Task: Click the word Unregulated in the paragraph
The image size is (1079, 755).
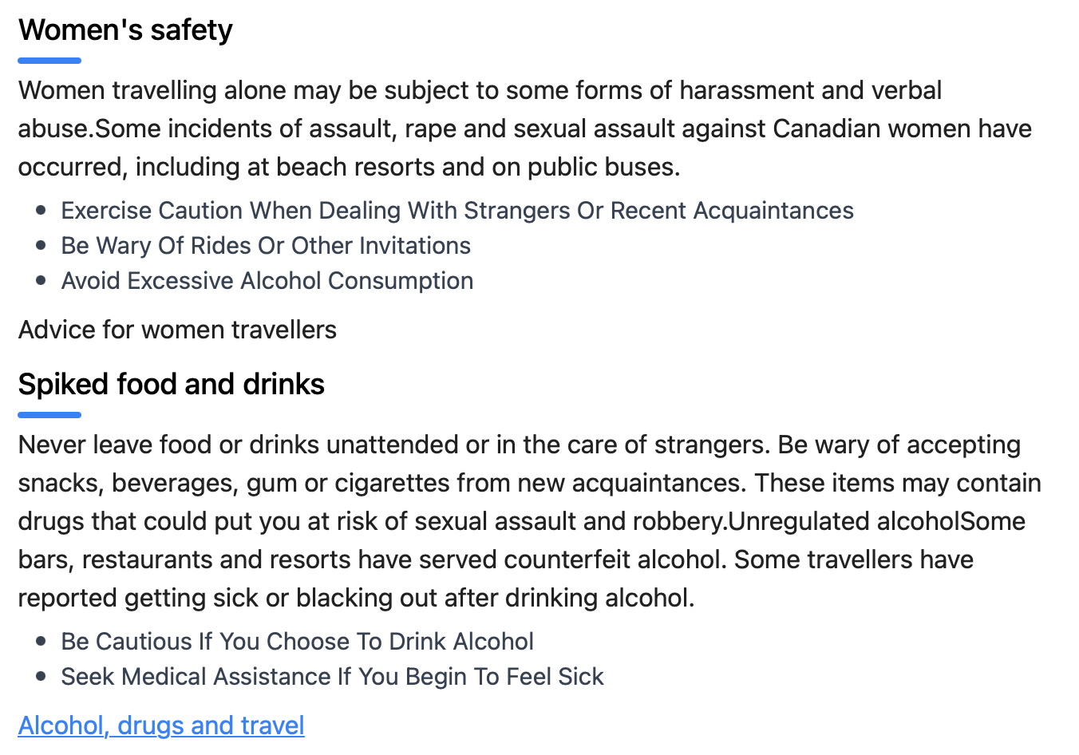Action: (800, 521)
